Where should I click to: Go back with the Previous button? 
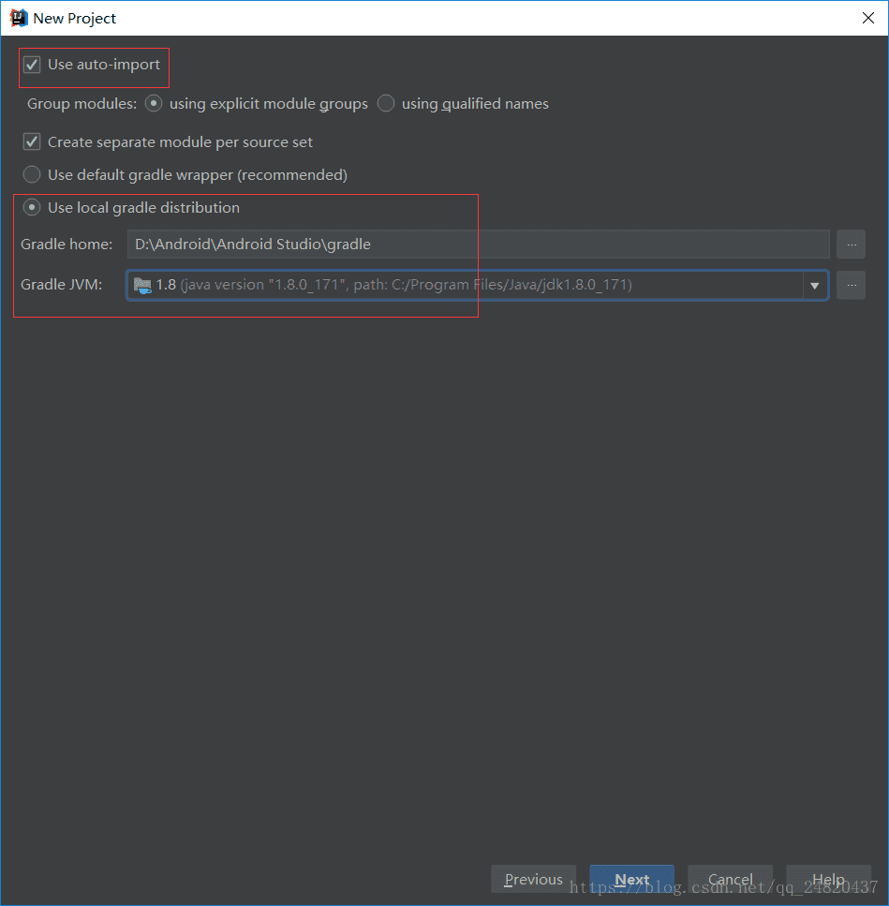533,879
